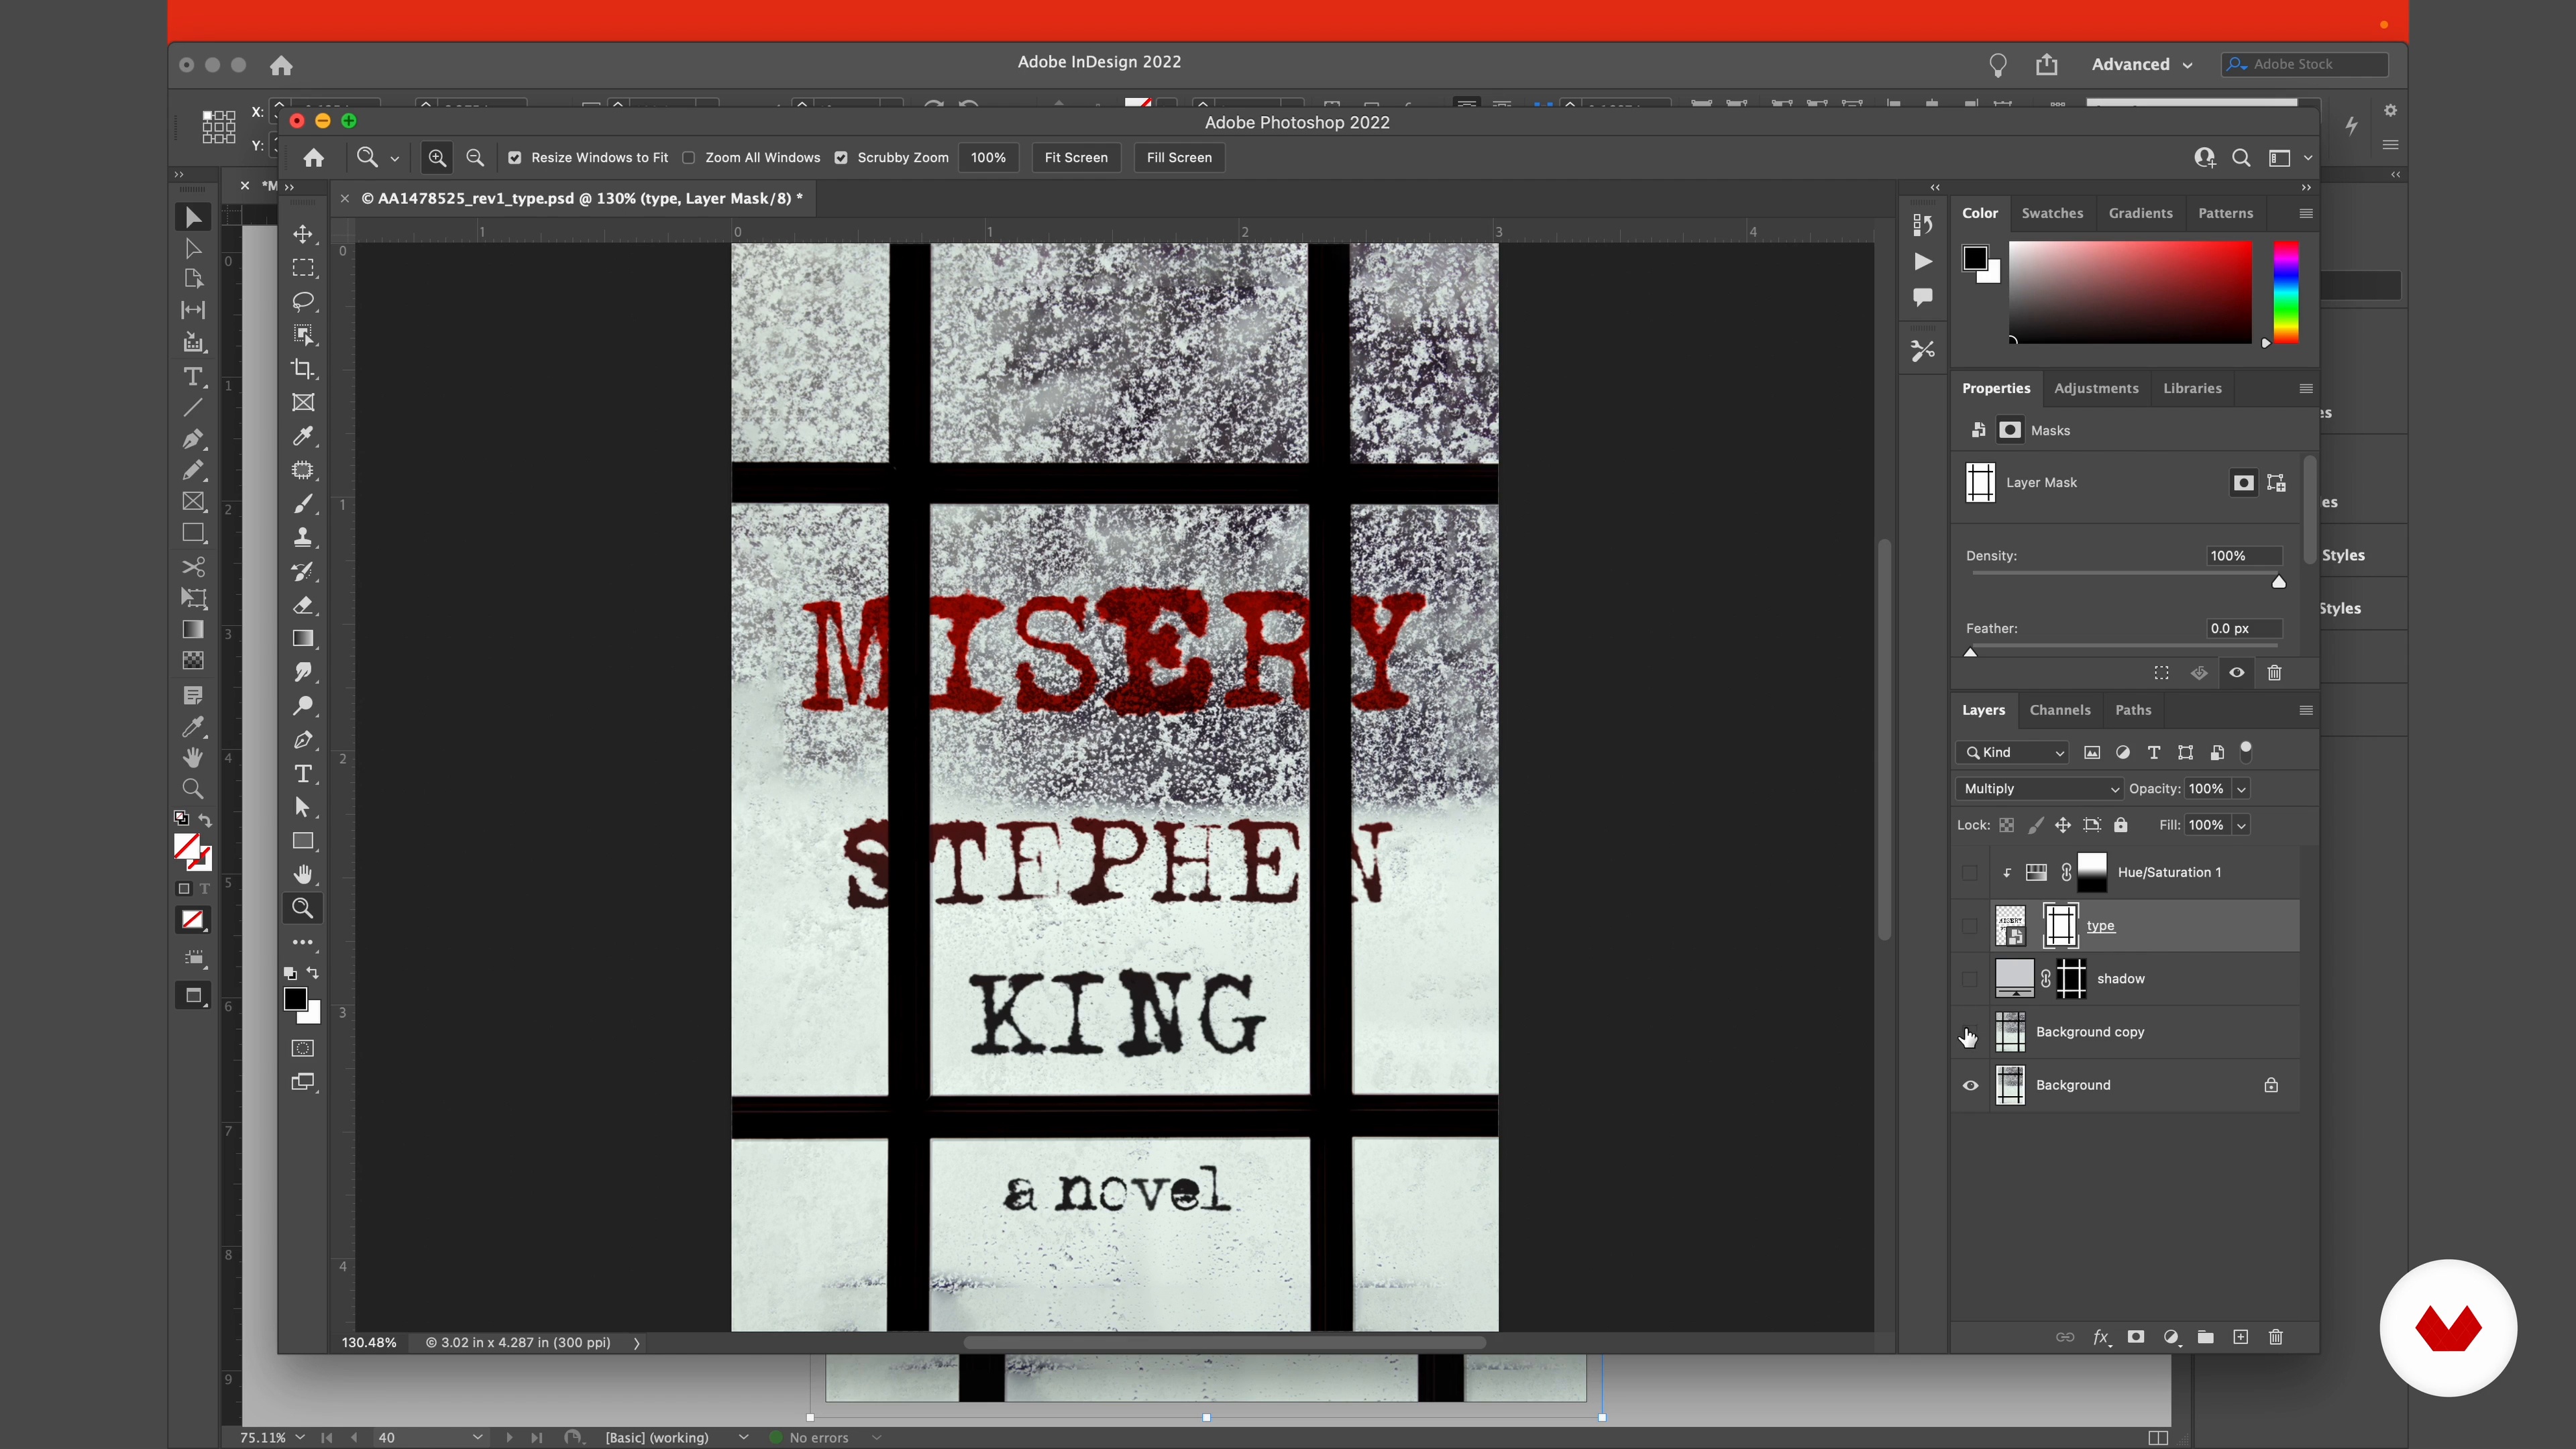The width and height of the screenshot is (2576, 1449).
Task: Enable Zoom All Windows checkbox
Action: point(688,158)
